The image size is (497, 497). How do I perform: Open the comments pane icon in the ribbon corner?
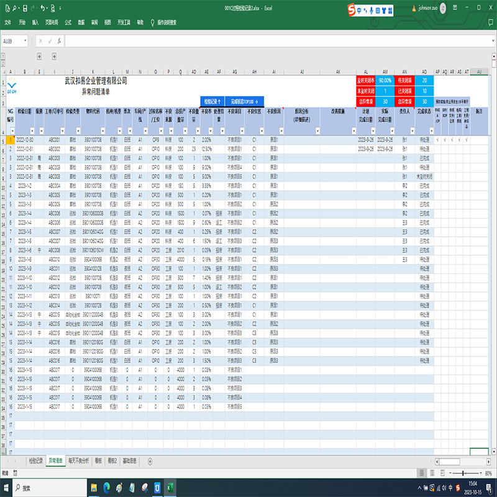490,22
